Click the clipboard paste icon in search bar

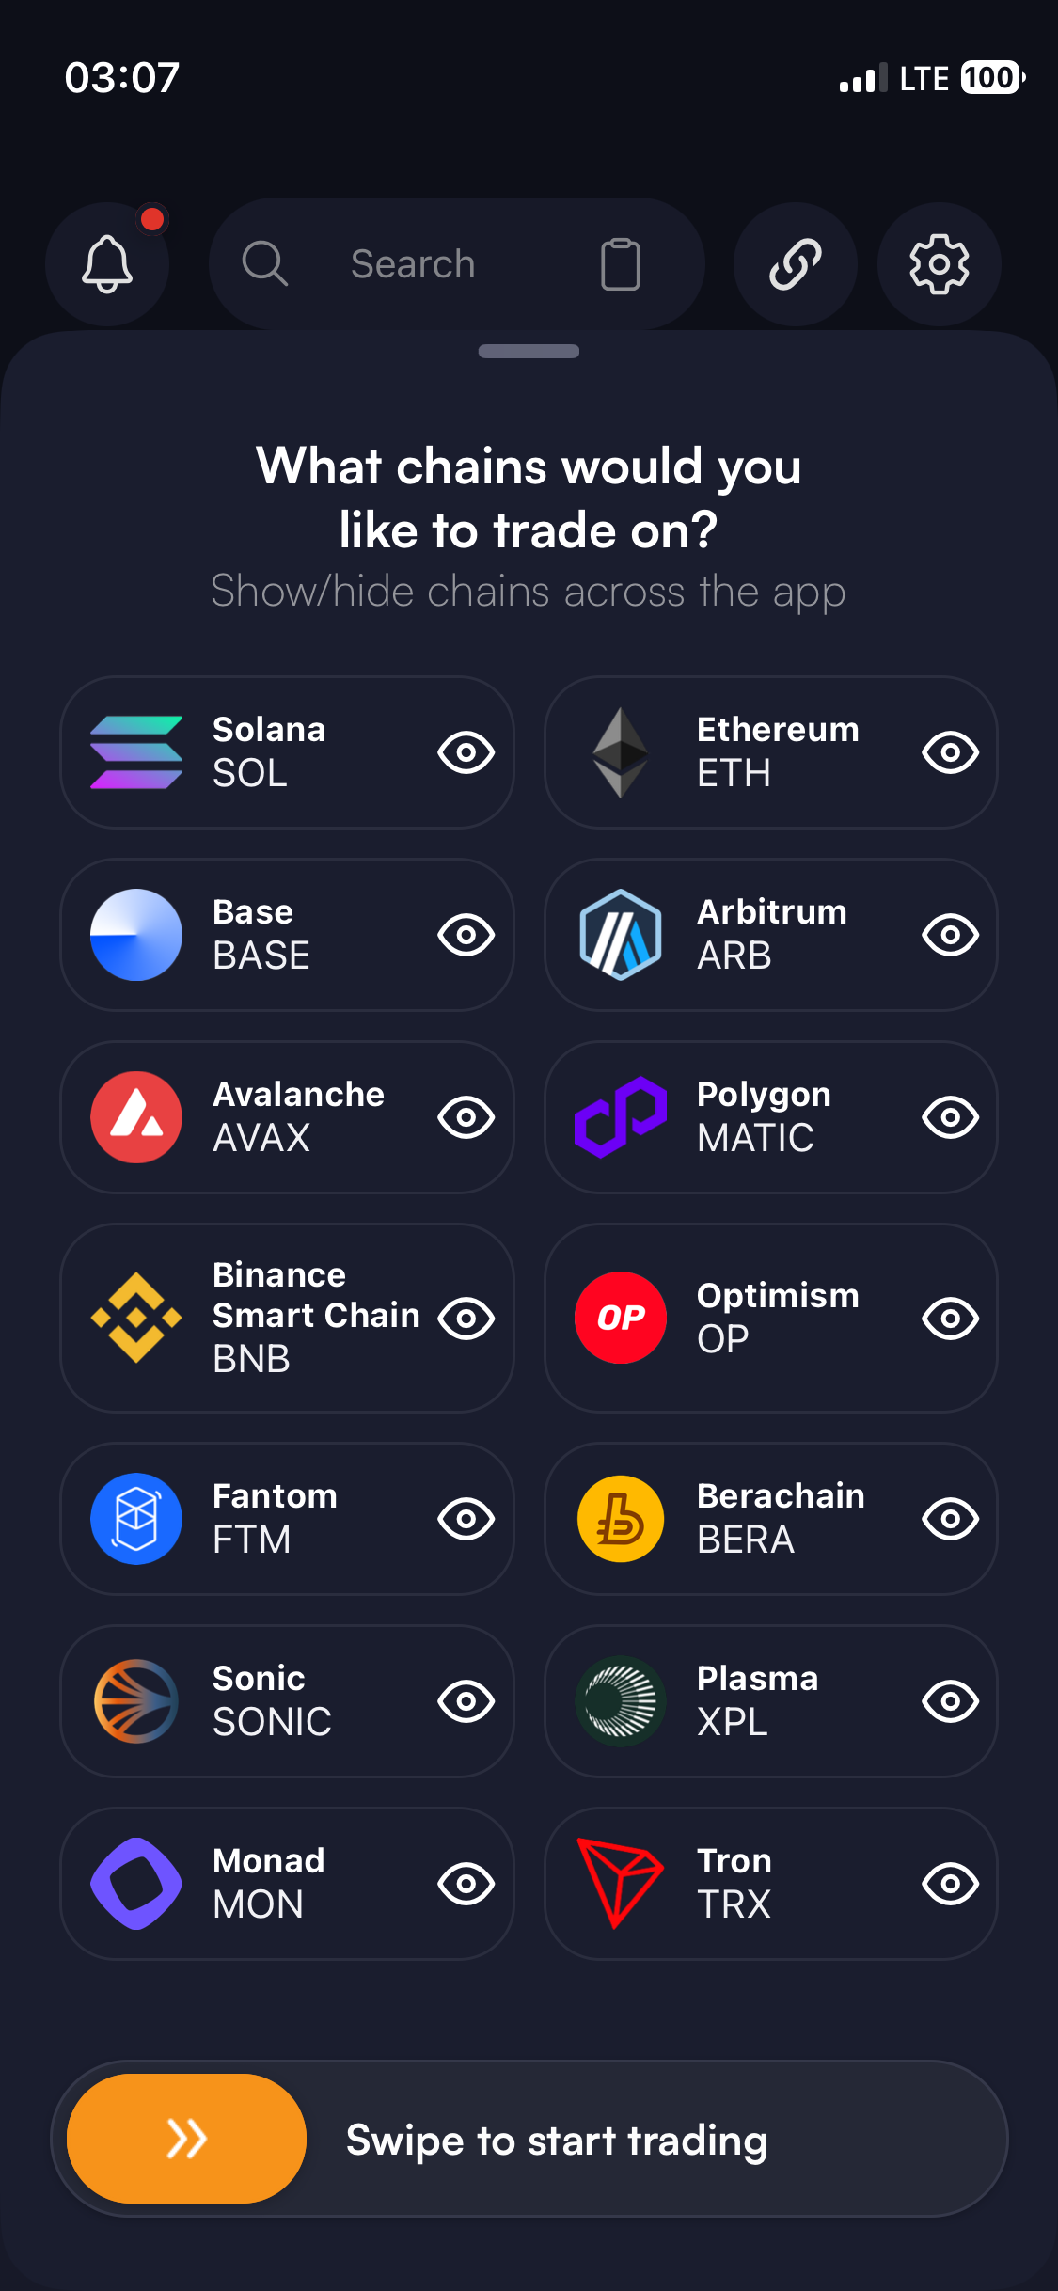click(x=619, y=264)
